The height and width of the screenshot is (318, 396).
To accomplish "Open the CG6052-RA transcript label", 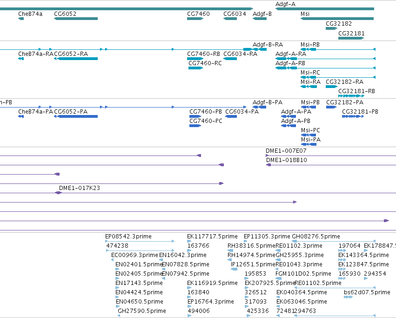I will [x=71, y=54].
